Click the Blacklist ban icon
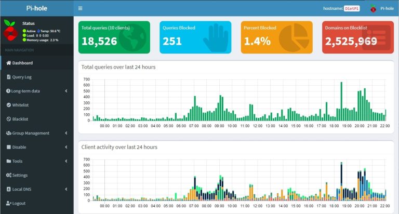The image size is (399, 214). 8,119
